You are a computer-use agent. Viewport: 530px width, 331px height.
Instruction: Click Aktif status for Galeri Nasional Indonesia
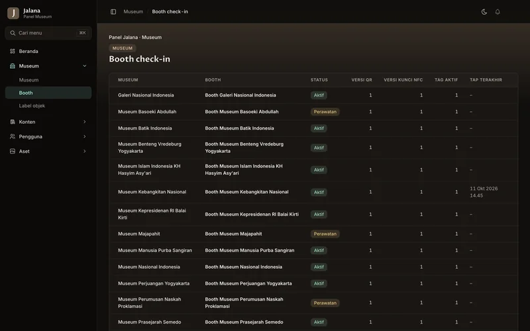pos(319,95)
